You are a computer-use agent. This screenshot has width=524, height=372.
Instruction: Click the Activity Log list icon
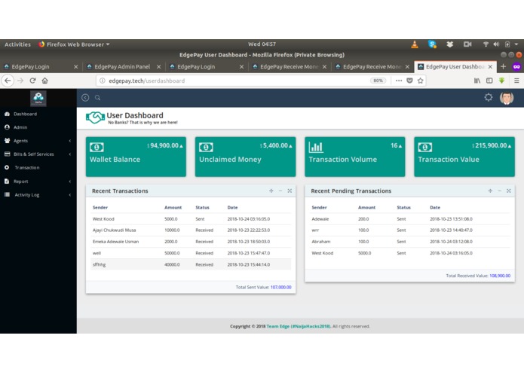pos(7,194)
